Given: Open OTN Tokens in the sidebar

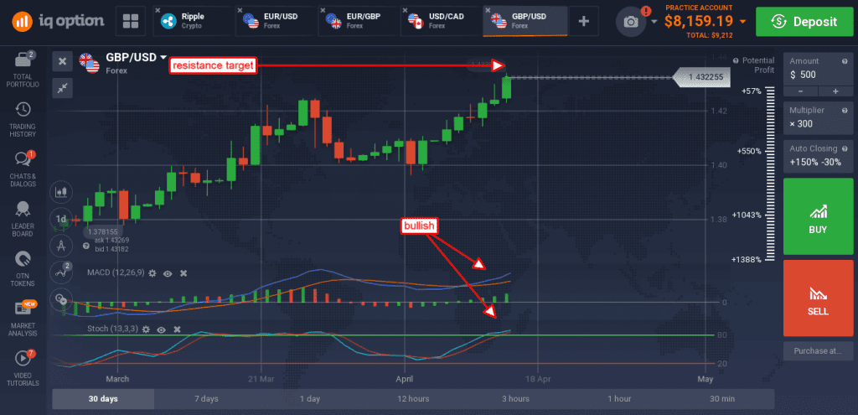Looking at the screenshot, I should tap(23, 268).
